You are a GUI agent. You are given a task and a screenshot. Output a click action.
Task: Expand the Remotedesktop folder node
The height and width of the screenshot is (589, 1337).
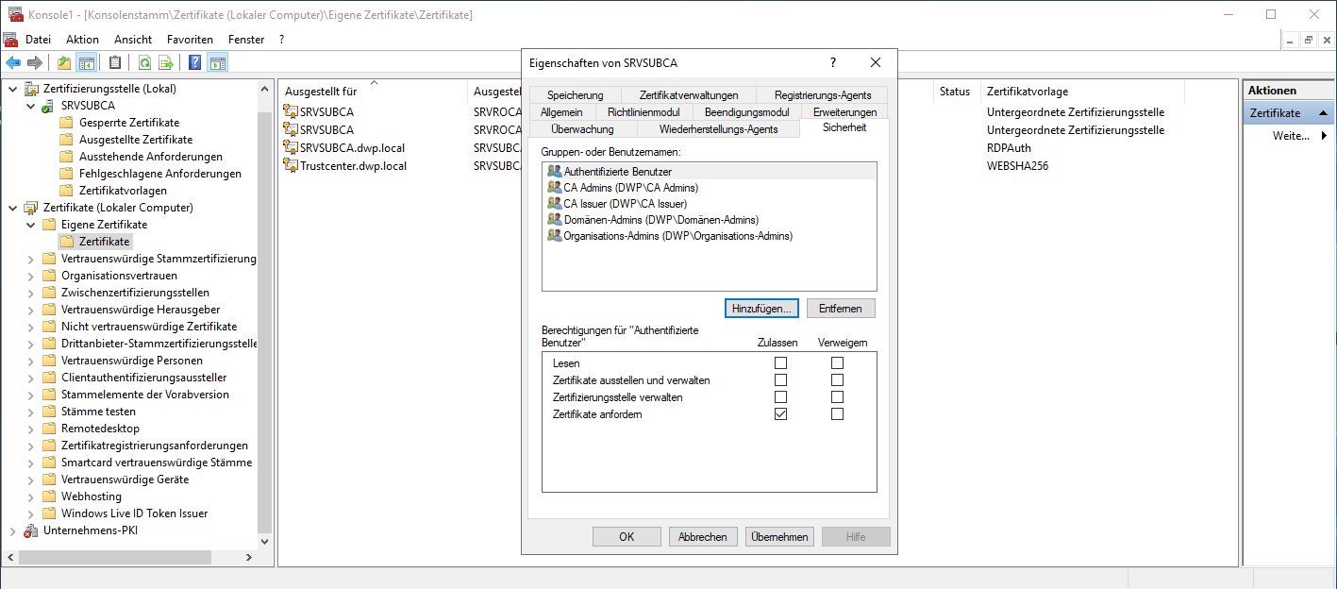pos(30,429)
